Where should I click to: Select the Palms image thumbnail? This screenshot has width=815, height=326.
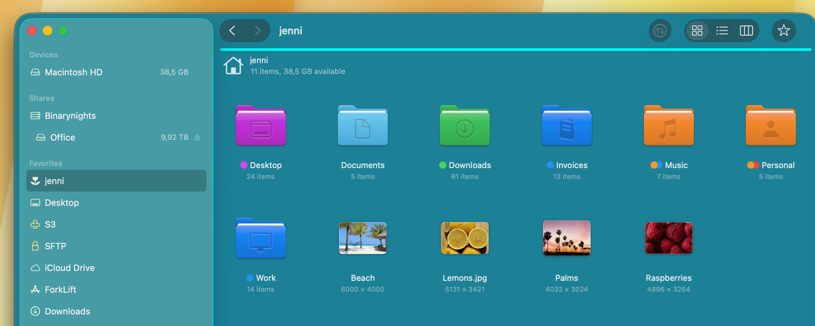point(567,238)
